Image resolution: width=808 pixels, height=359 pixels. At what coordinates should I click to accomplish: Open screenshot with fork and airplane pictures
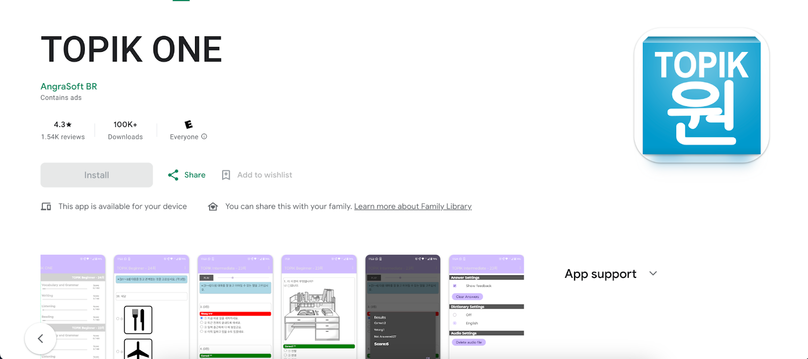[151, 307]
